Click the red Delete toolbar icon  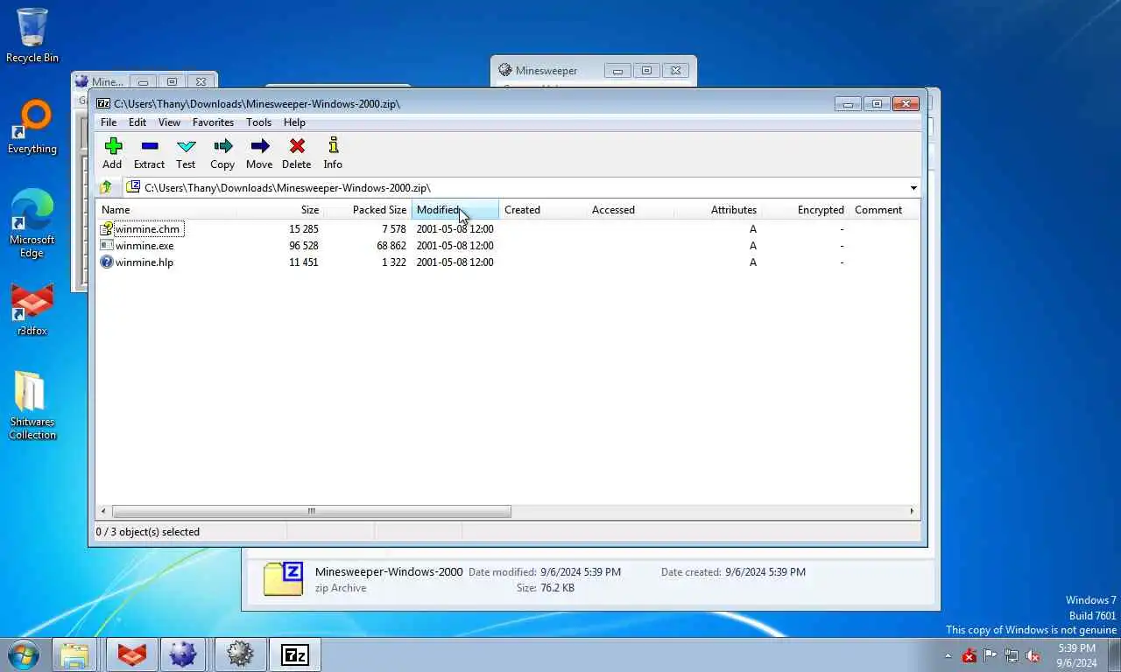(297, 146)
